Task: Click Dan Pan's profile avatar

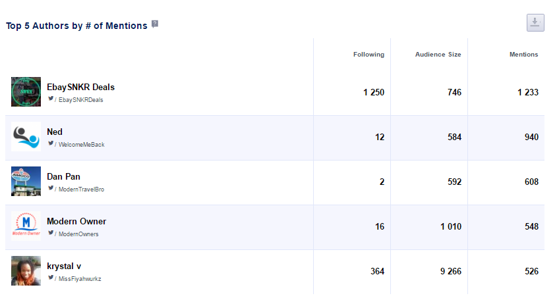Action: tap(26, 181)
